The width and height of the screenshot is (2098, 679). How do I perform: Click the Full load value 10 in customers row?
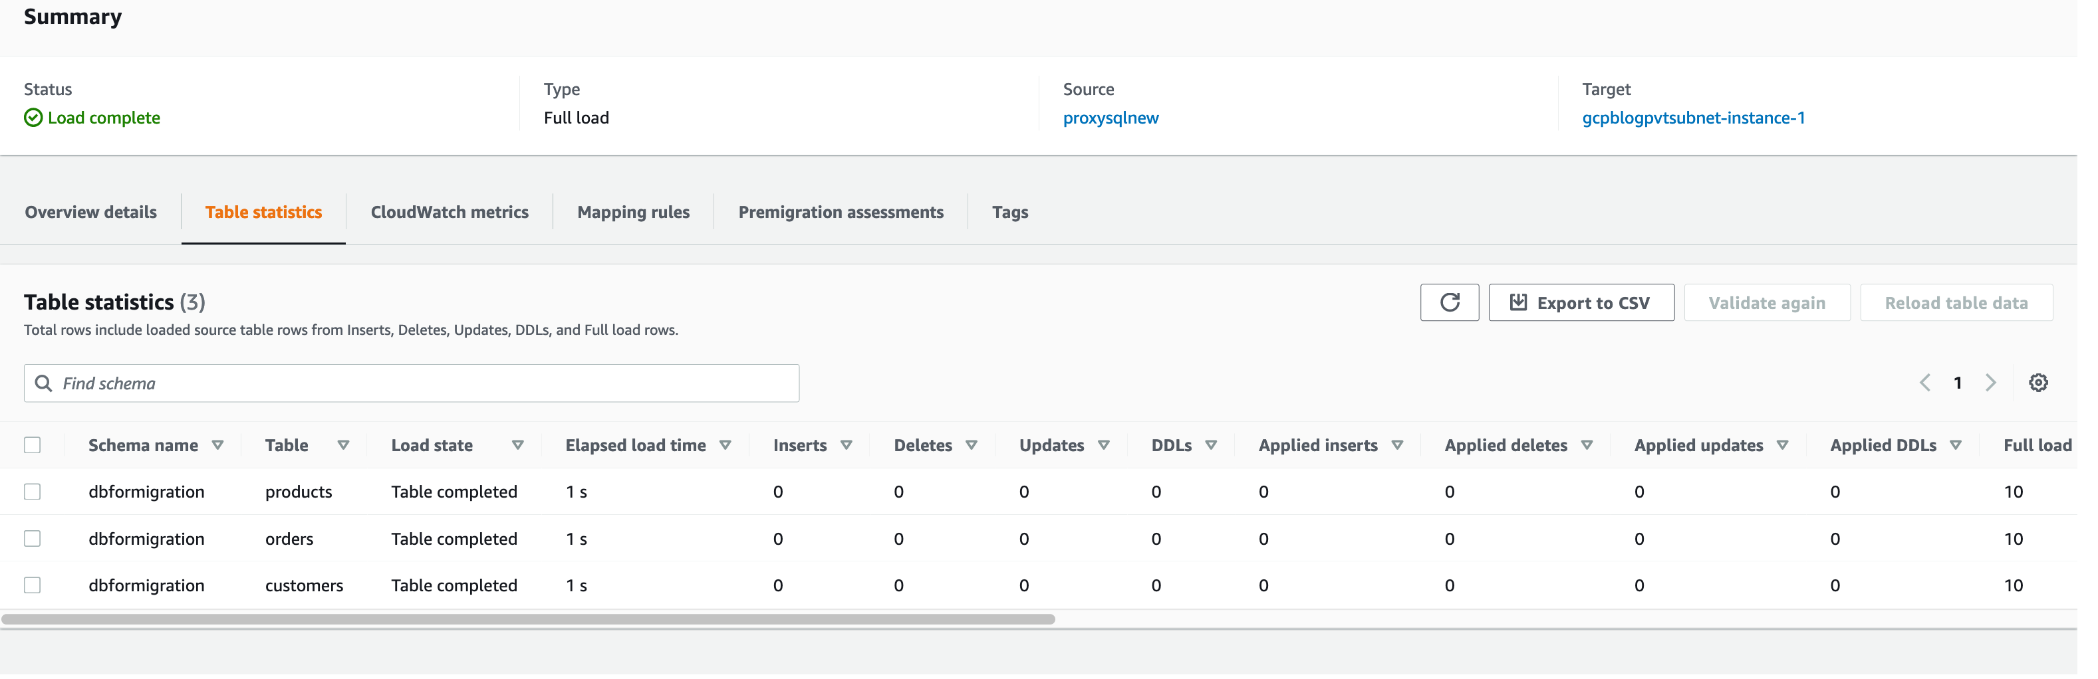click(2033, 591)
